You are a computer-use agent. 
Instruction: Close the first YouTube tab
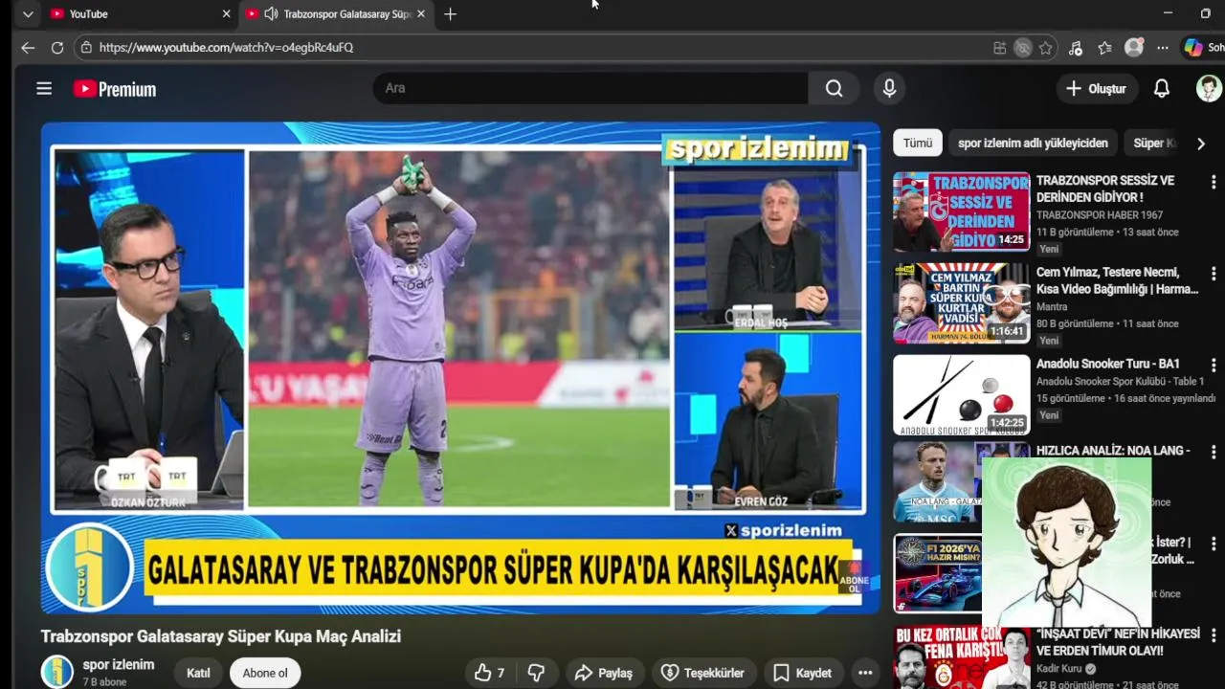click(226, 14)
